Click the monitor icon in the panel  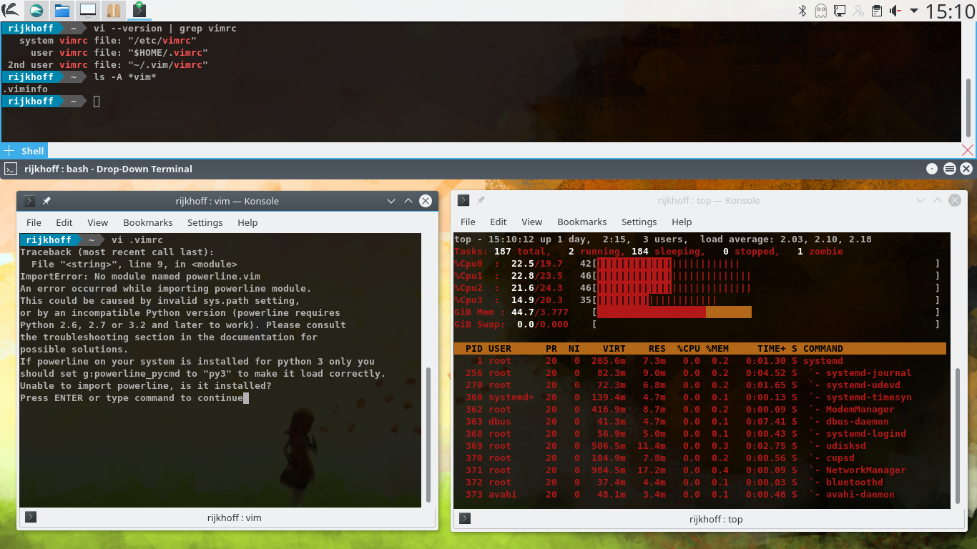[88, 10]
